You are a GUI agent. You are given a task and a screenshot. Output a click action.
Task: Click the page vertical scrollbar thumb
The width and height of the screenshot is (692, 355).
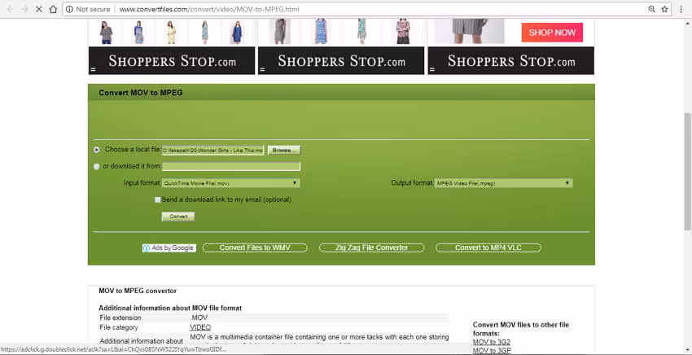tap(687, 171)
